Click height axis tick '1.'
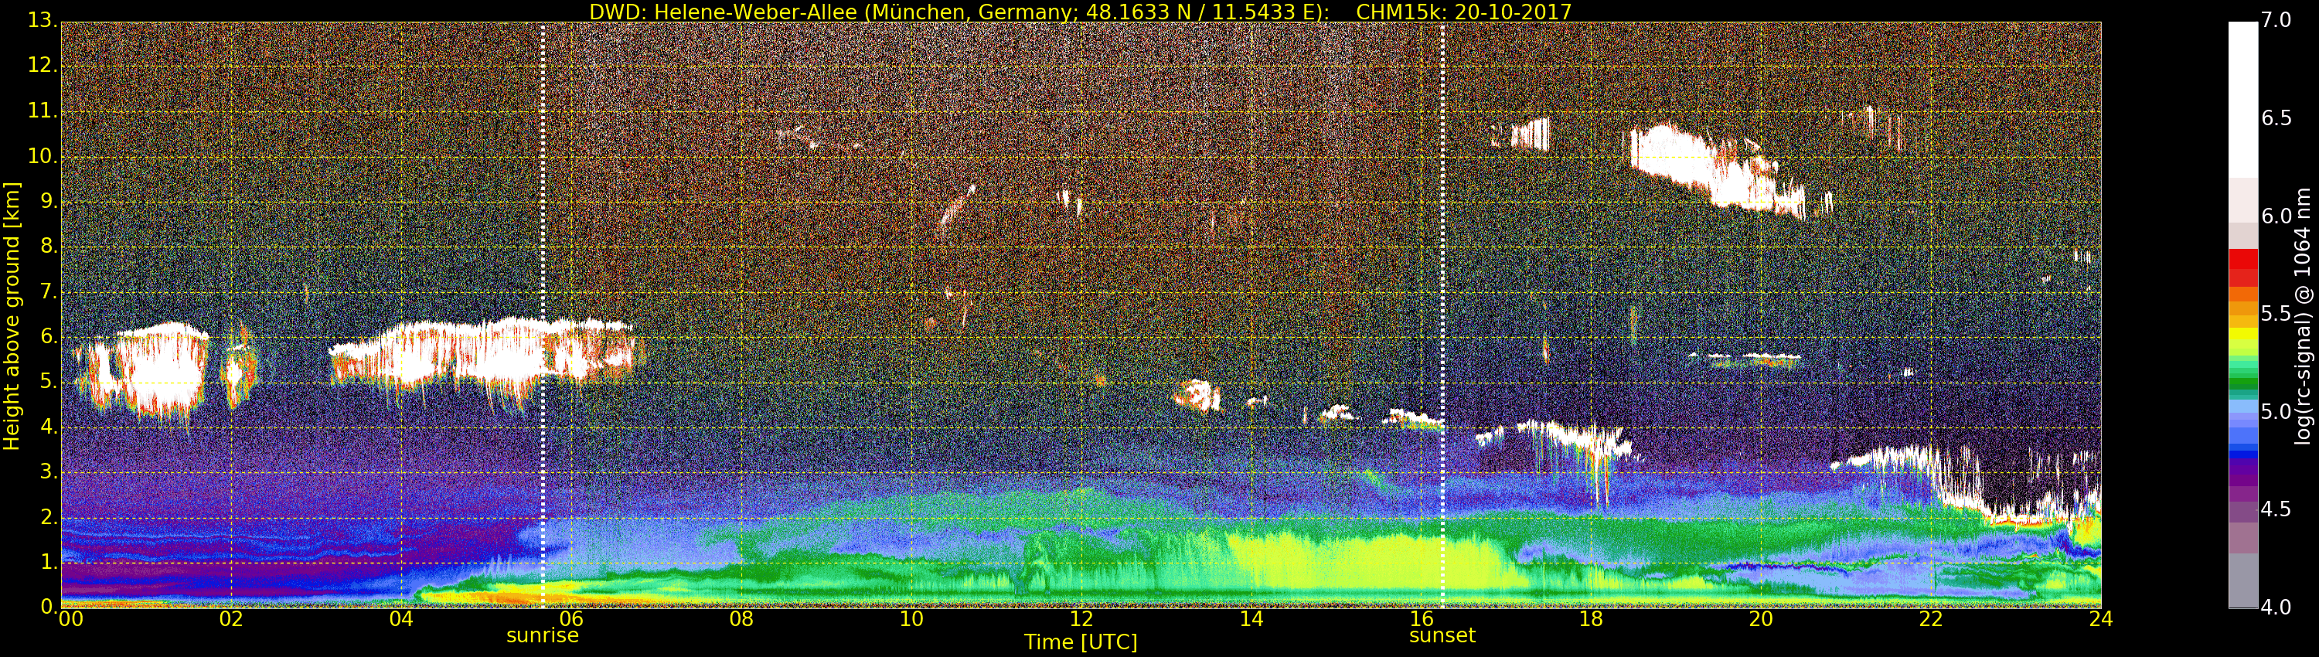2319x657 pixels. coord(49,563)
